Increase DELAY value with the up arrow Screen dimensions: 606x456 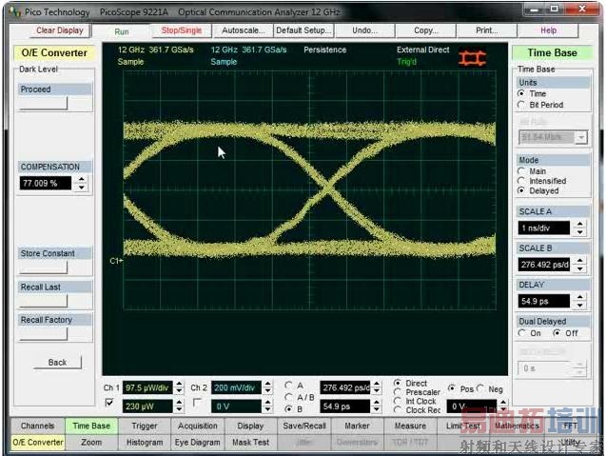pyautogui.click(x=577, y=297)
